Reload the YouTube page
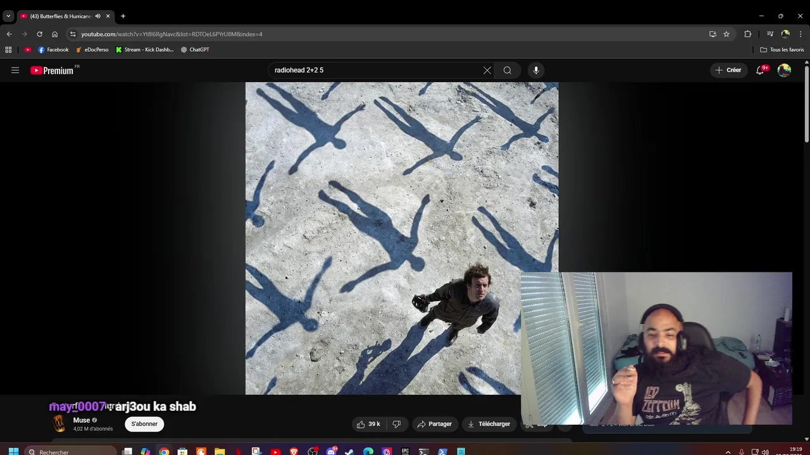Image resolution: width=810 pixels, height=455 pixels. pyautogui.click(x=39, y=34)
